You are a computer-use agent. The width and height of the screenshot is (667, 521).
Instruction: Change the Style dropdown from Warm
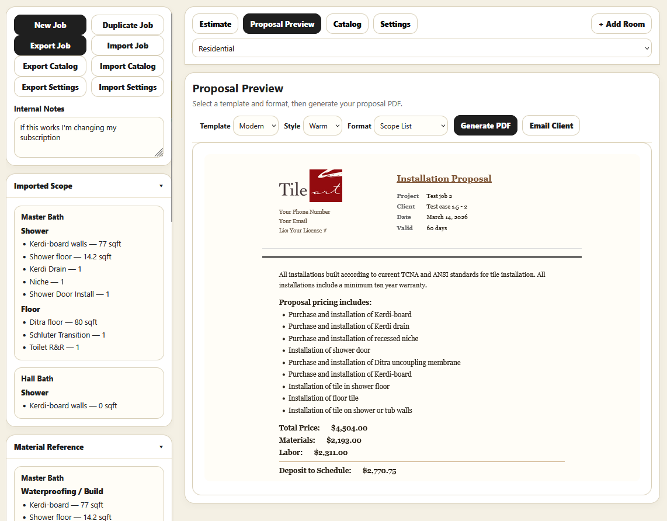(322, 125)
